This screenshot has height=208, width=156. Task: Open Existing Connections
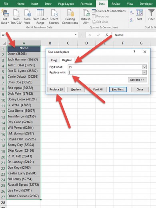point(70,16)
